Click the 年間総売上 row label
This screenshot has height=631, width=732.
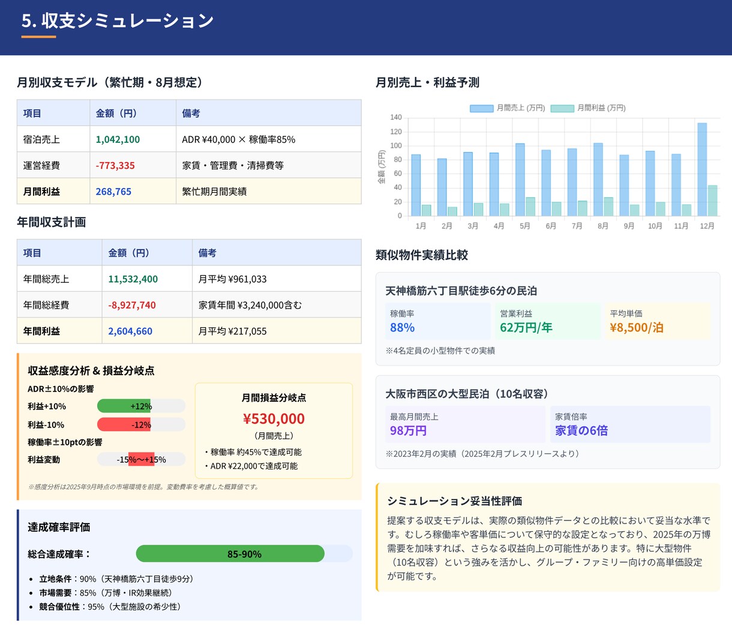46,279
